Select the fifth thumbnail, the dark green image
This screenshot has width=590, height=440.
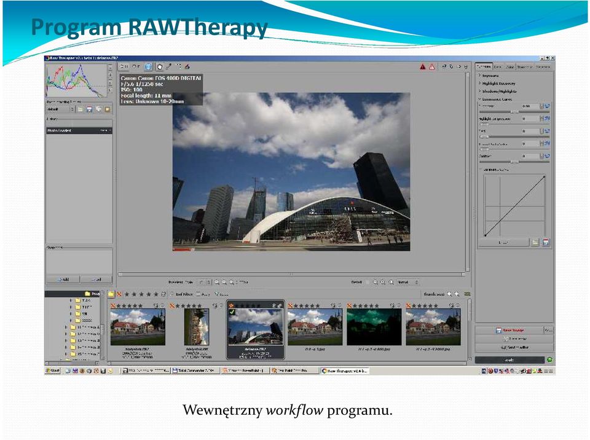[374, 327]
